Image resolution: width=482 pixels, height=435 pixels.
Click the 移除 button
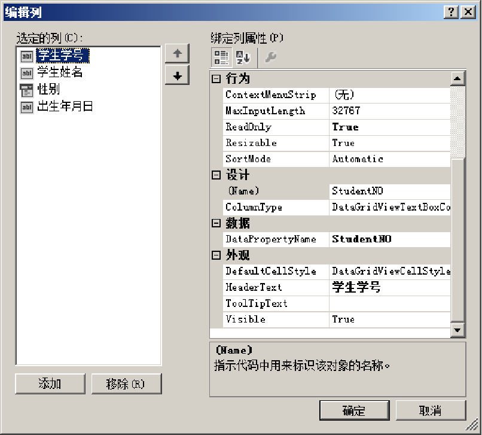tap(126, 384)
